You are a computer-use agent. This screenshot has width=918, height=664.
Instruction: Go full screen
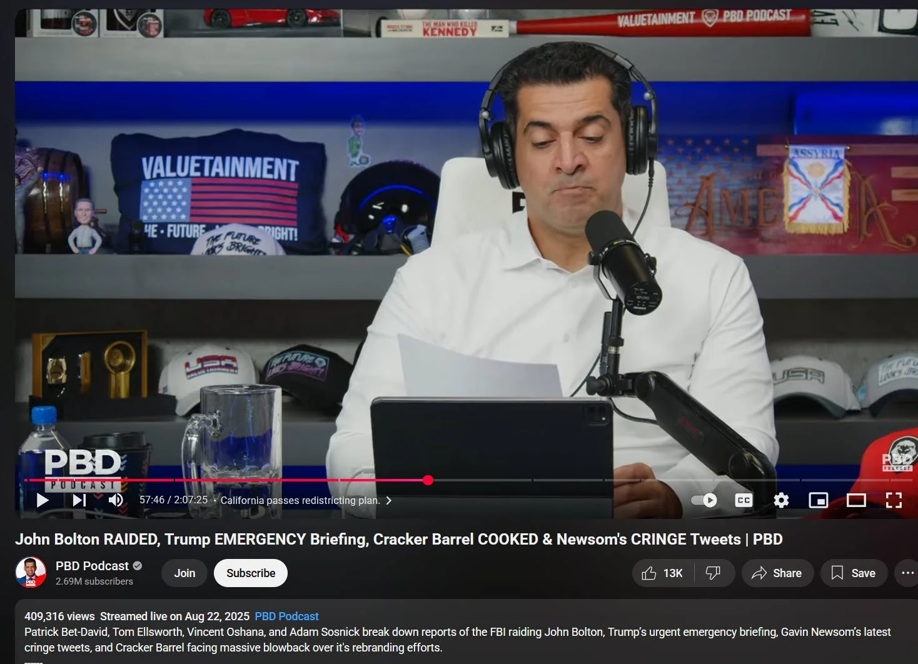pos(894,500)
